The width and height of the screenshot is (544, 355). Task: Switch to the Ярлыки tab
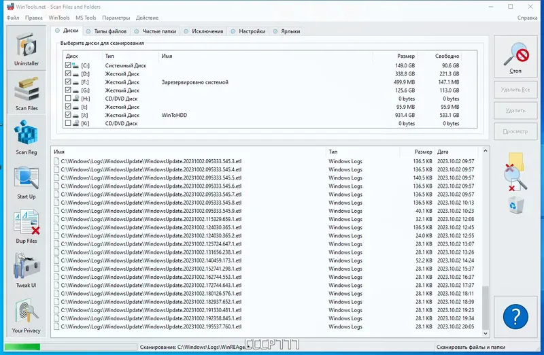(x=286, y=31)
